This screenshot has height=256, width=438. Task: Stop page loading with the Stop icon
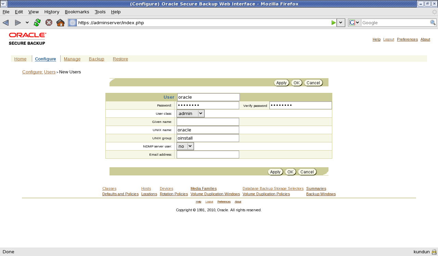(49, 23)
